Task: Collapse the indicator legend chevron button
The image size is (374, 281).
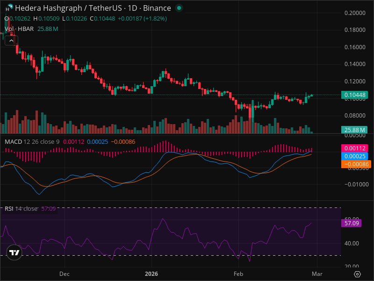Action: pos(11,41)
